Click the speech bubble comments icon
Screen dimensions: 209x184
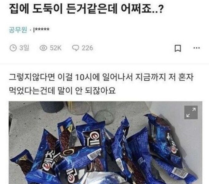76,48
